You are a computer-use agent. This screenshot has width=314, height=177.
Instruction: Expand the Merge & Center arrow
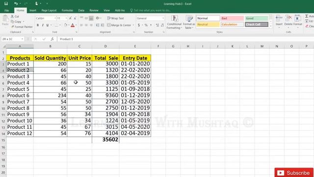133,25
